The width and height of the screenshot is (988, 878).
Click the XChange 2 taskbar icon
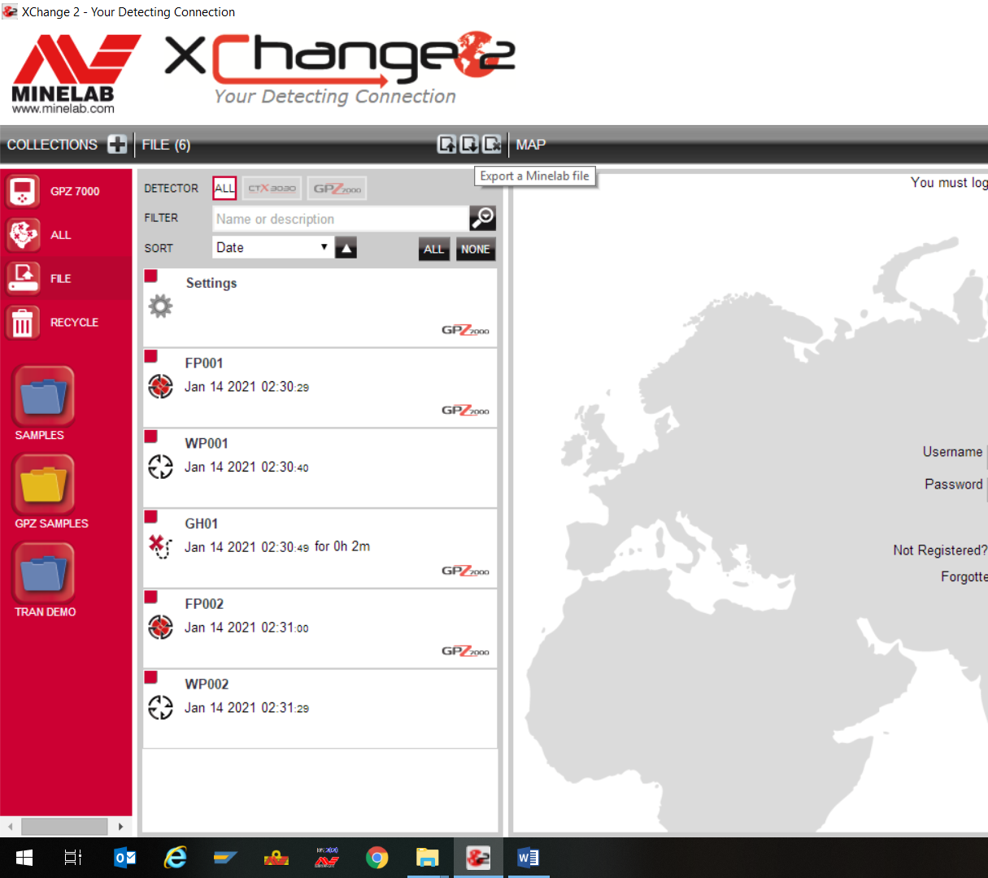pos(477,858)
